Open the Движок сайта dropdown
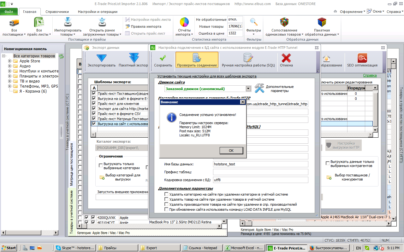404x252 pixels. coord(248,89)
